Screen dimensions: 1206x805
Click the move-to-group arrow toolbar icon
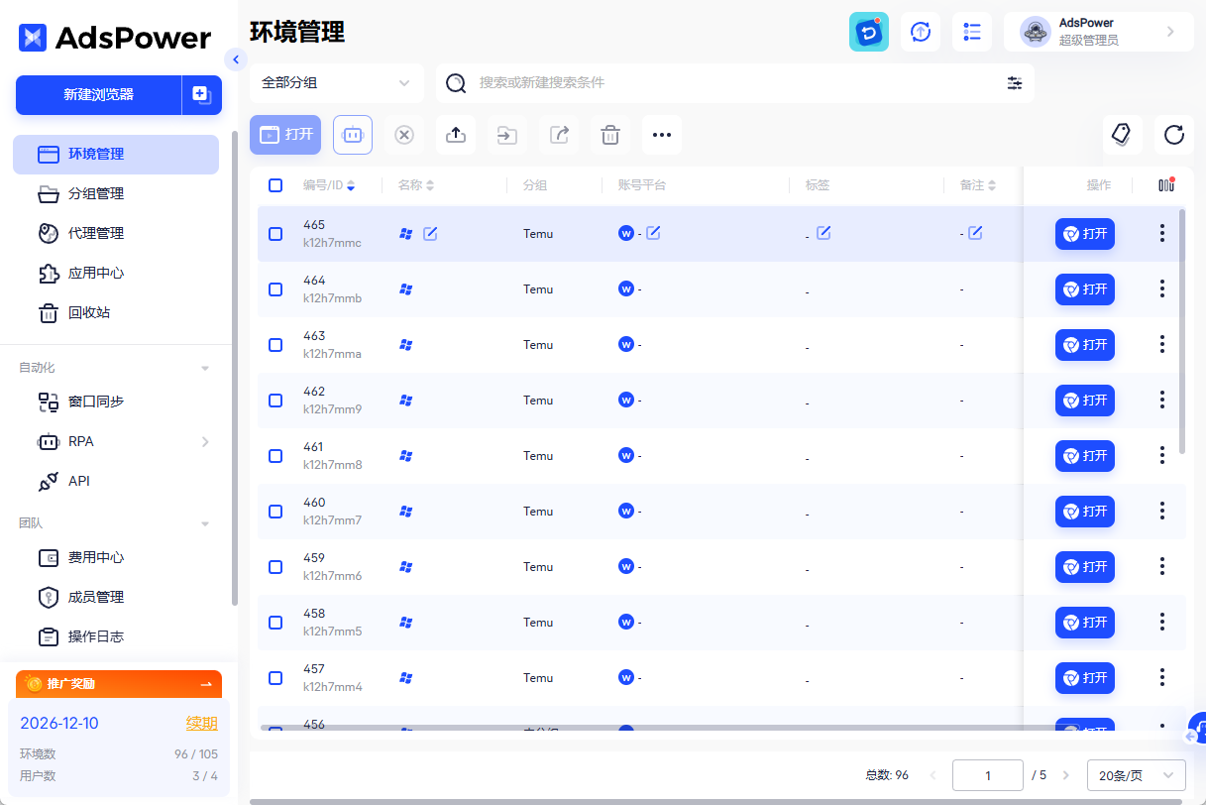click(507, 135)
